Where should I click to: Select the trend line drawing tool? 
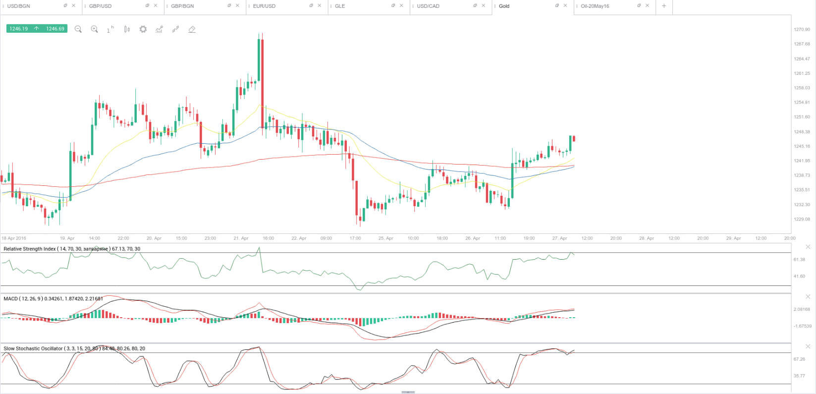tap(175, 29)
